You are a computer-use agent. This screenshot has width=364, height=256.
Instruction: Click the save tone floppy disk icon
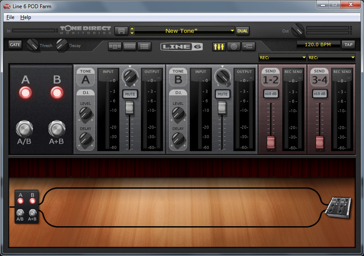click(122, 31)
